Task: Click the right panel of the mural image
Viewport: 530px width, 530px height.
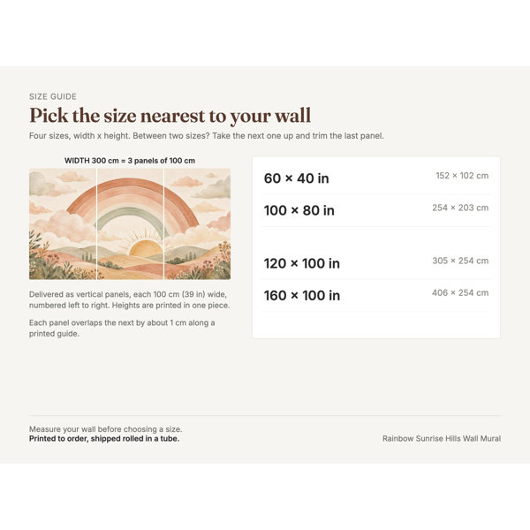Action: (197, 223)
